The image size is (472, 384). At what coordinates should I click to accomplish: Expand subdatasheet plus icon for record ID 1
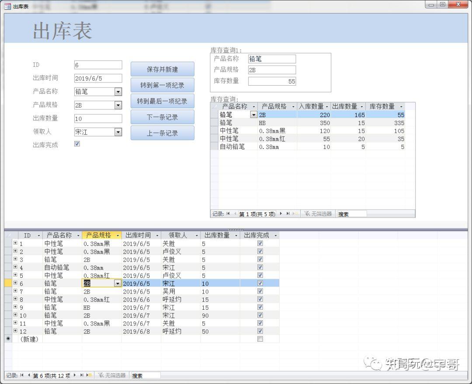15,242
